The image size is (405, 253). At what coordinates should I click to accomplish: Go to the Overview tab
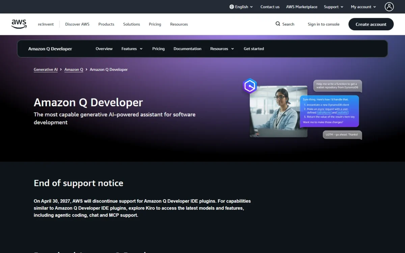[104, 49]
